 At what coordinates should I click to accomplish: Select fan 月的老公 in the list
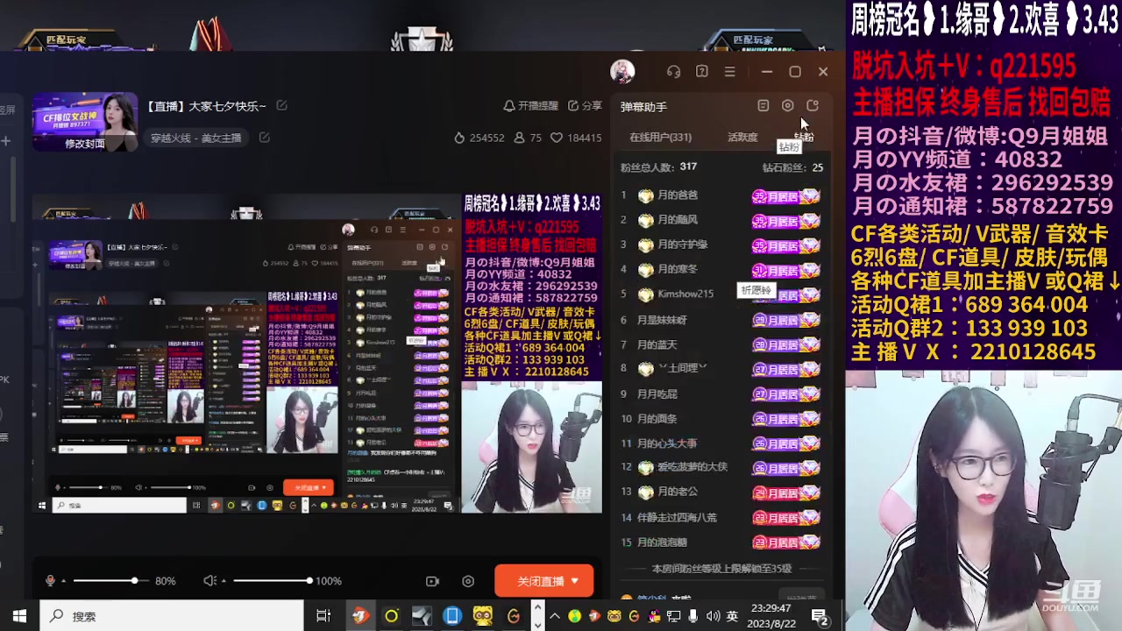(x=678, y=492)
